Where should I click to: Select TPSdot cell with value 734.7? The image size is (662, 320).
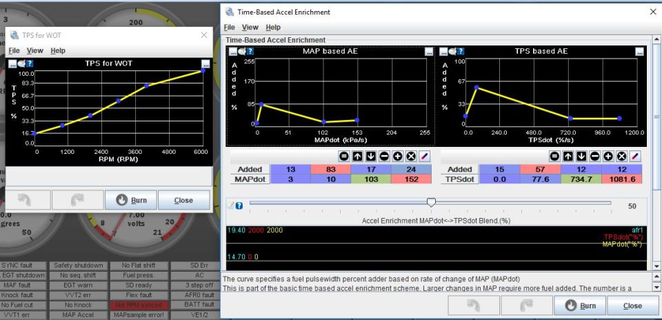coord(581,179)
